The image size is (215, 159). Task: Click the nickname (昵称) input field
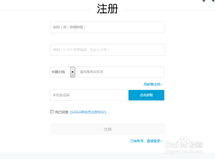click(x=108, y=27)
